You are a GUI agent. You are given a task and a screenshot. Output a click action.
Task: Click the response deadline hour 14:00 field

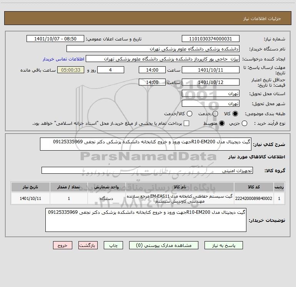(x=152, y=70)
